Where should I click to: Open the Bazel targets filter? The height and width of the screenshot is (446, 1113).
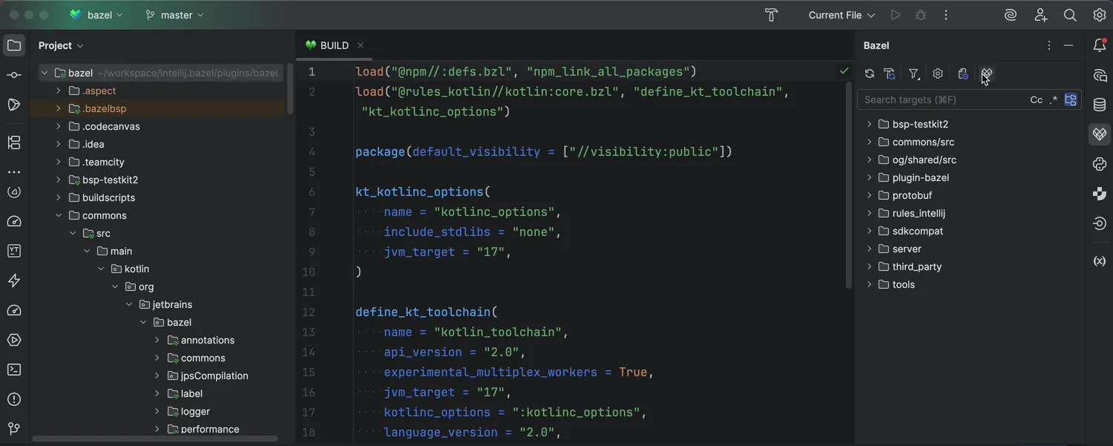[x=914, y=74]
